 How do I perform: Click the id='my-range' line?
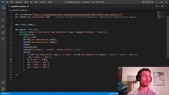(x=30, y=37)
